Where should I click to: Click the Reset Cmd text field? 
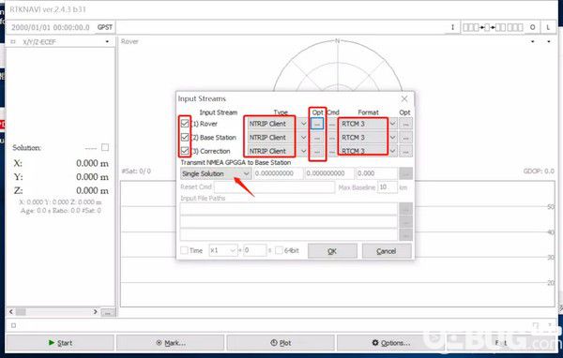point(274,187)
